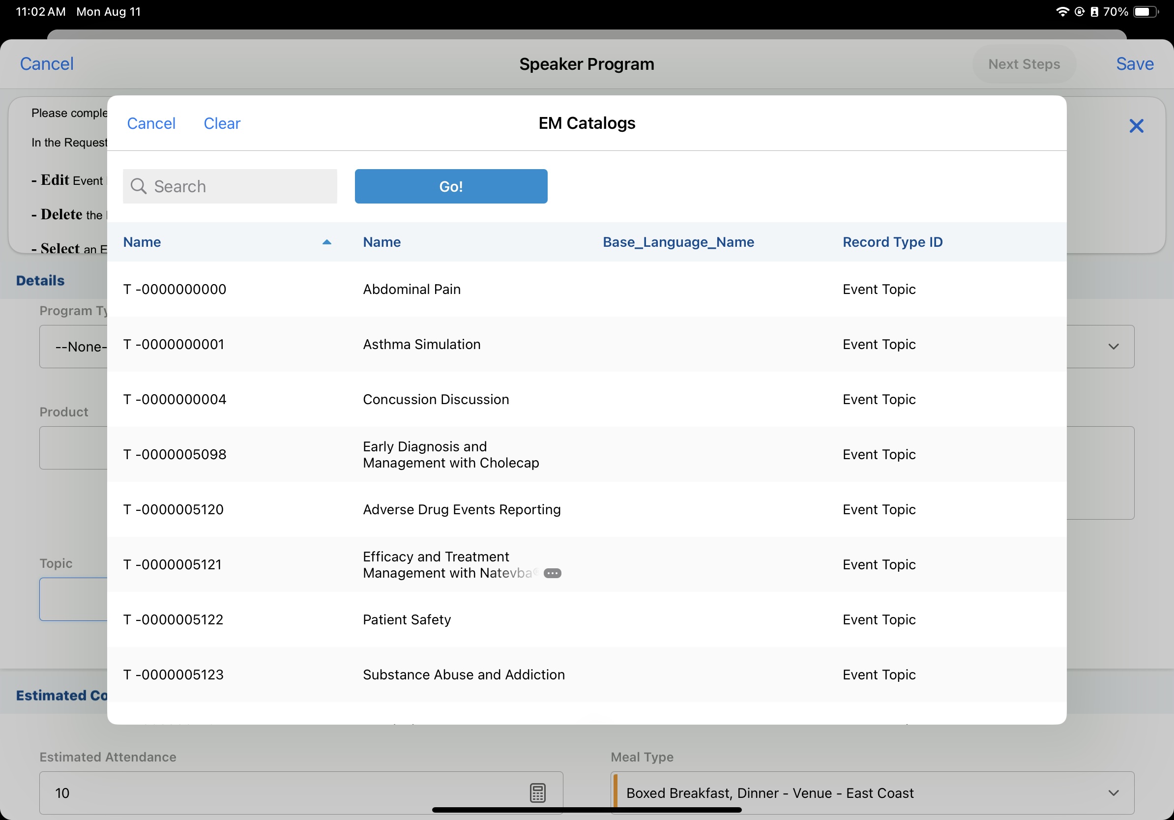1174x820 pixels.
Task: Click the blue X close icon
Action: pyautogui.click(x=1136, y=126)
